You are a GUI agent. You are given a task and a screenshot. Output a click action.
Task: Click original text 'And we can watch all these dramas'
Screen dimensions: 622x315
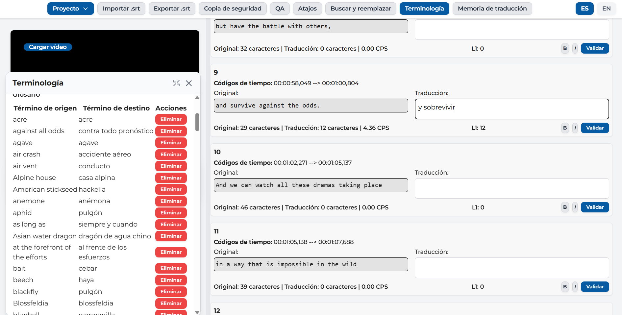(311, 185)
